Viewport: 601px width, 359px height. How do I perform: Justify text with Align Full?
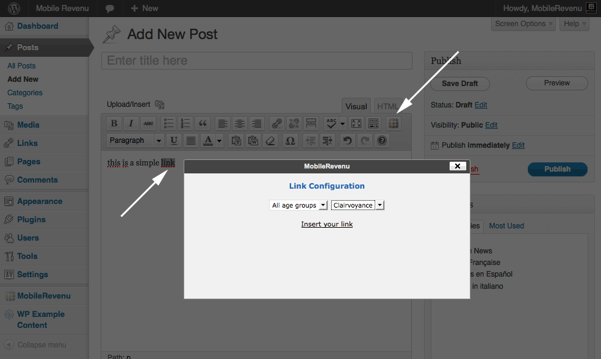pos(190,141)
